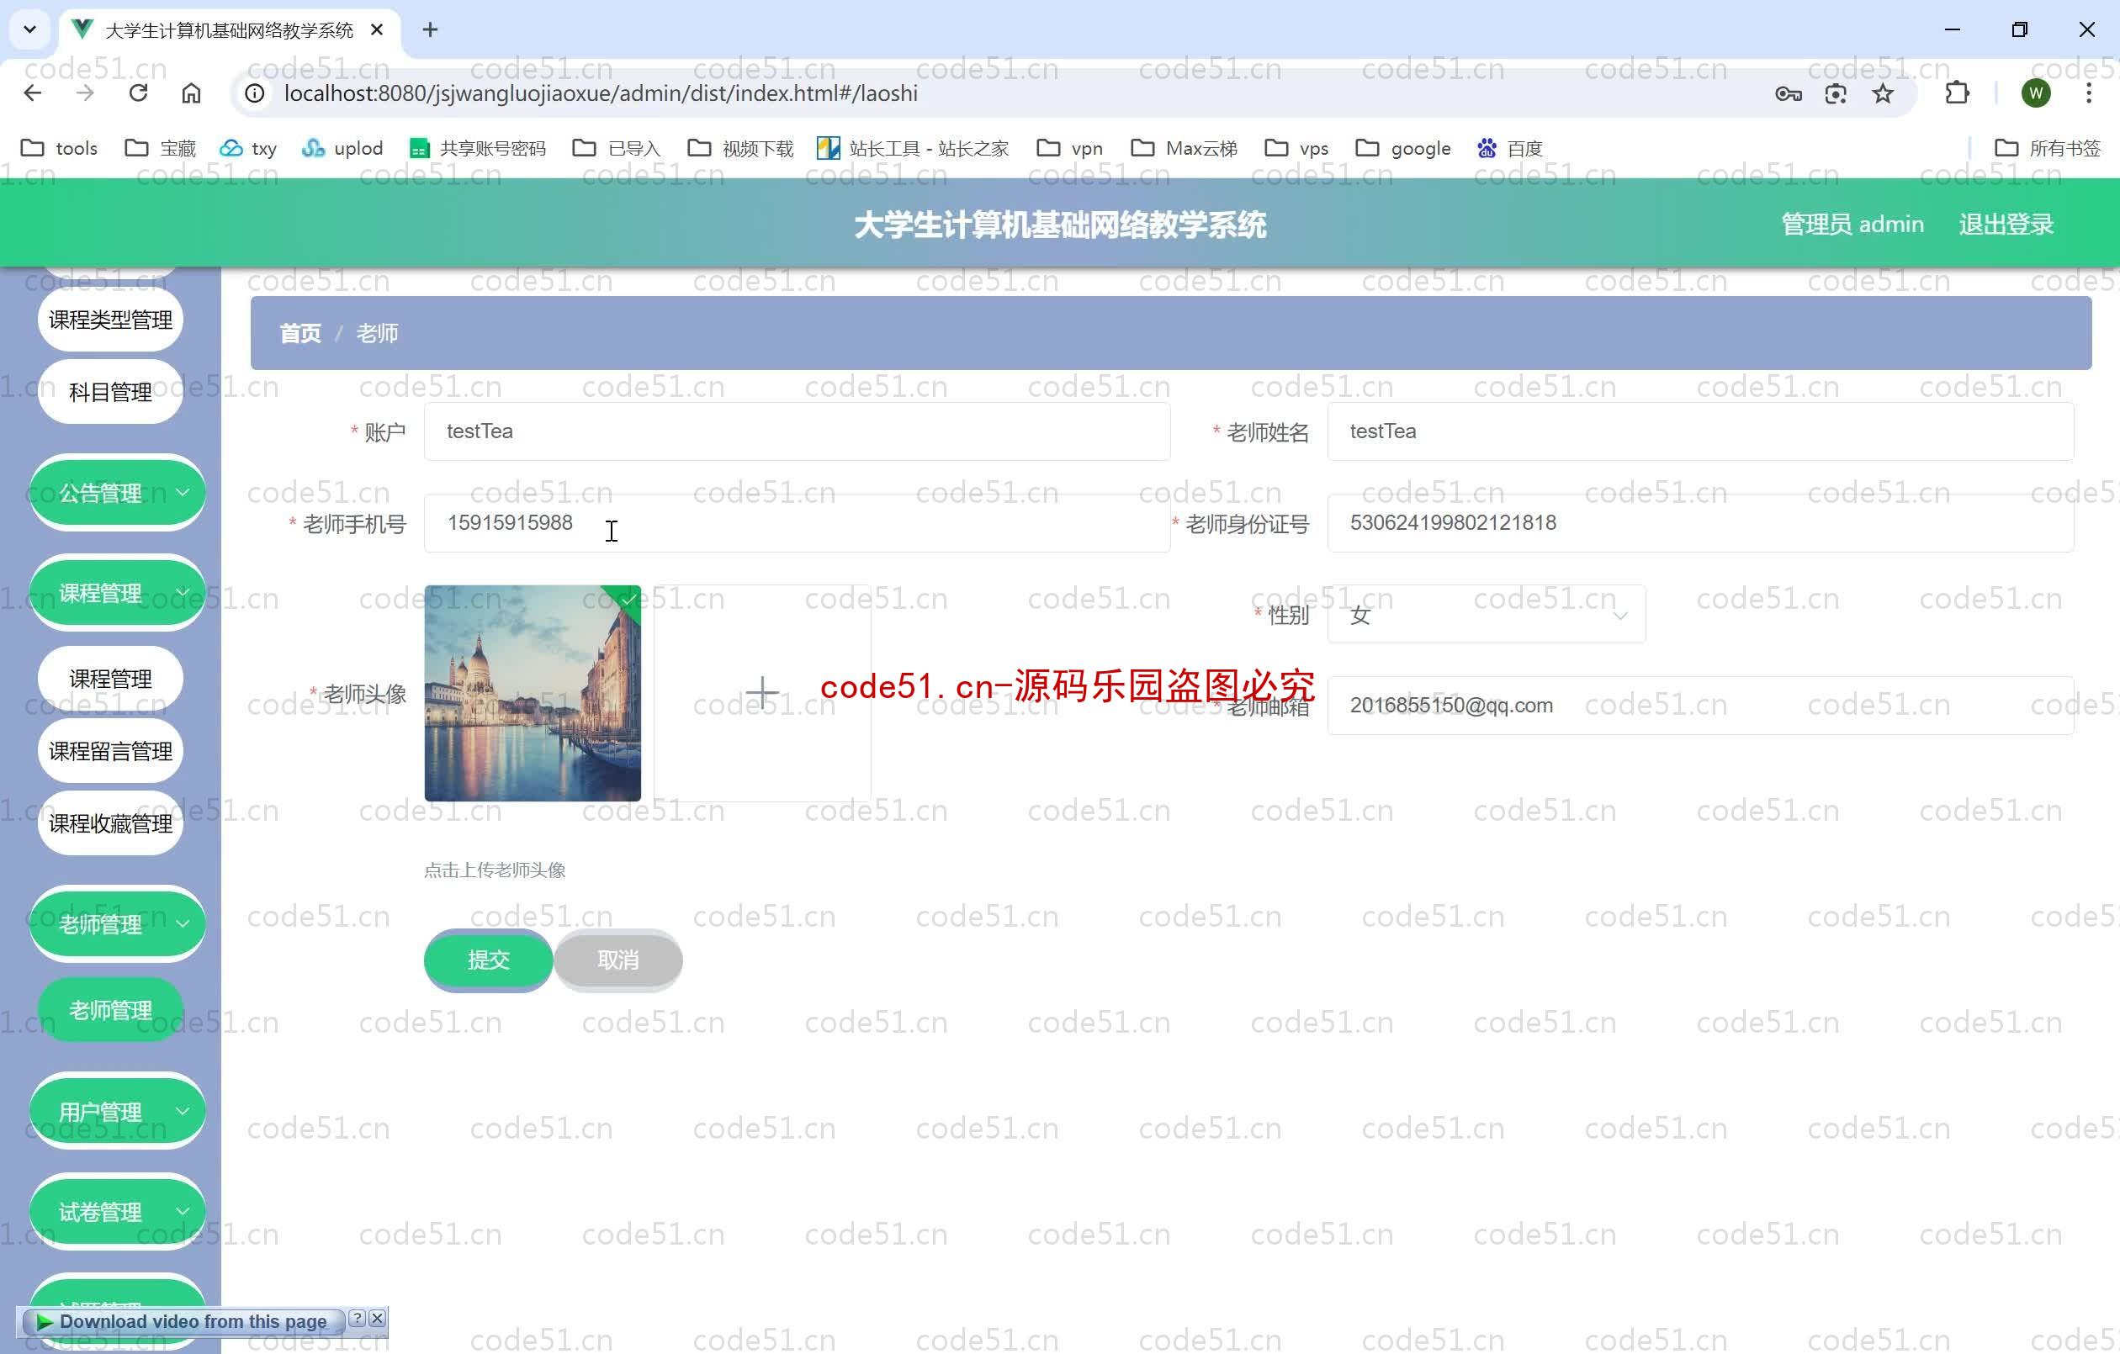The height and width of the screenshot is (1354, 2120).
Task: Click the 课程类型管理 sidebar icon
Action: tap(109, 318)
